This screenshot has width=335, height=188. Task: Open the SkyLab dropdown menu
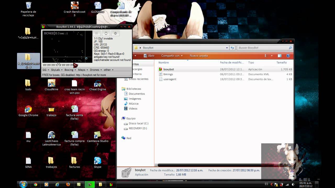tap(56, 70)
